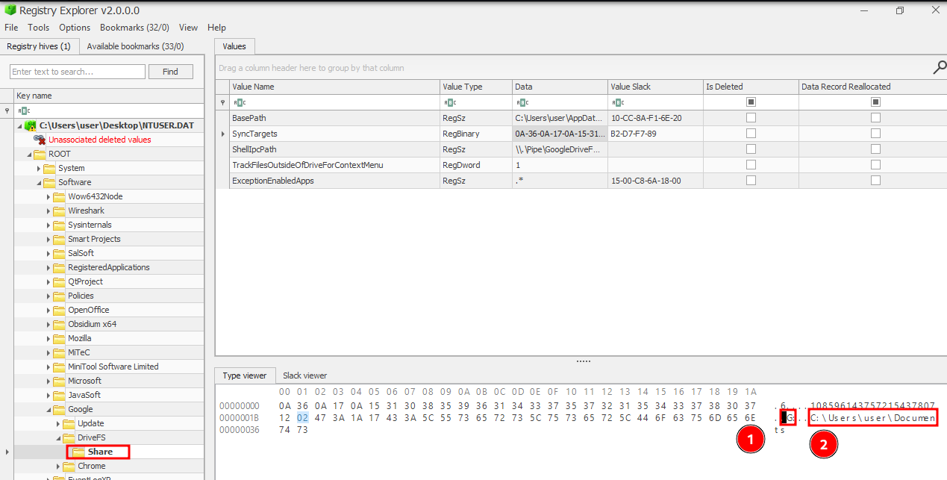Toggle Is Deleted checkbox for ExceptionEnabledApps
This screenshot has width=947, height=480.
[x=751, y=181]
